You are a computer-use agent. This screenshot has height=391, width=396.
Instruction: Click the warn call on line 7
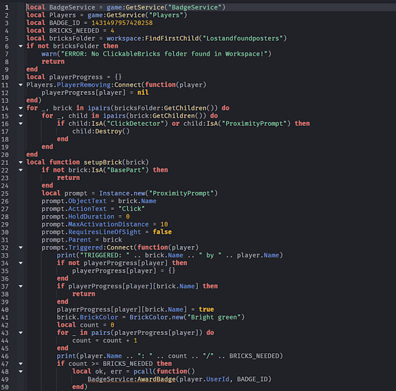(49, 54)
